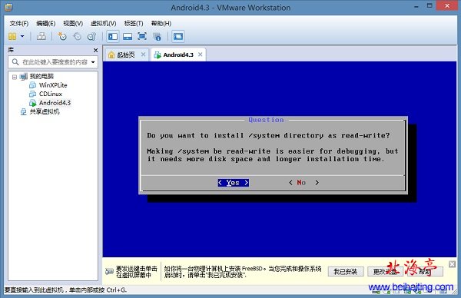Click the Question dialog title
461x298 pixels.
[266, 120]
